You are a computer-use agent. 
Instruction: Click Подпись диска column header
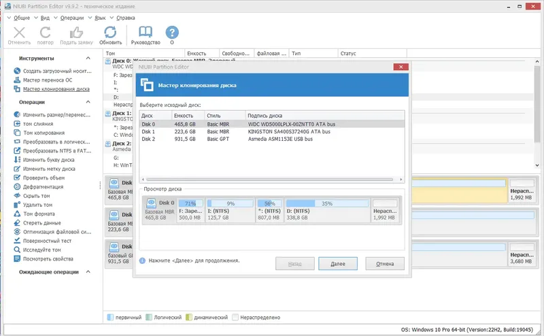pyautogui.click(x=325, y=116)
